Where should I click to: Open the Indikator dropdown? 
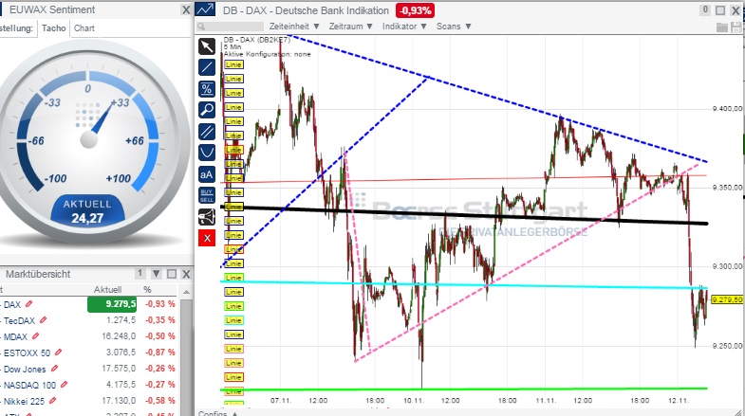click(x=405, y=27)
